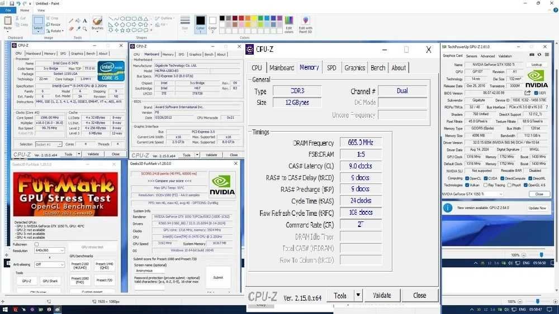This screenshot has height=314, width=559.
Task: Choose the straight line shape in Shapes gallery
Action: (x=111, y=18)
